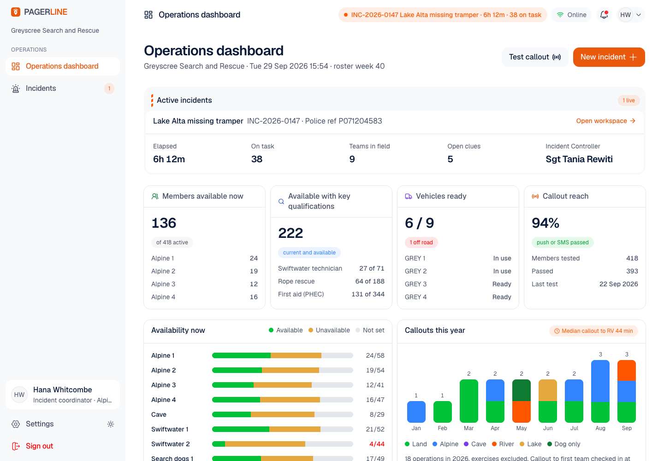Start a New incident
Screen dimensions: 664x461
pos(609,57)
